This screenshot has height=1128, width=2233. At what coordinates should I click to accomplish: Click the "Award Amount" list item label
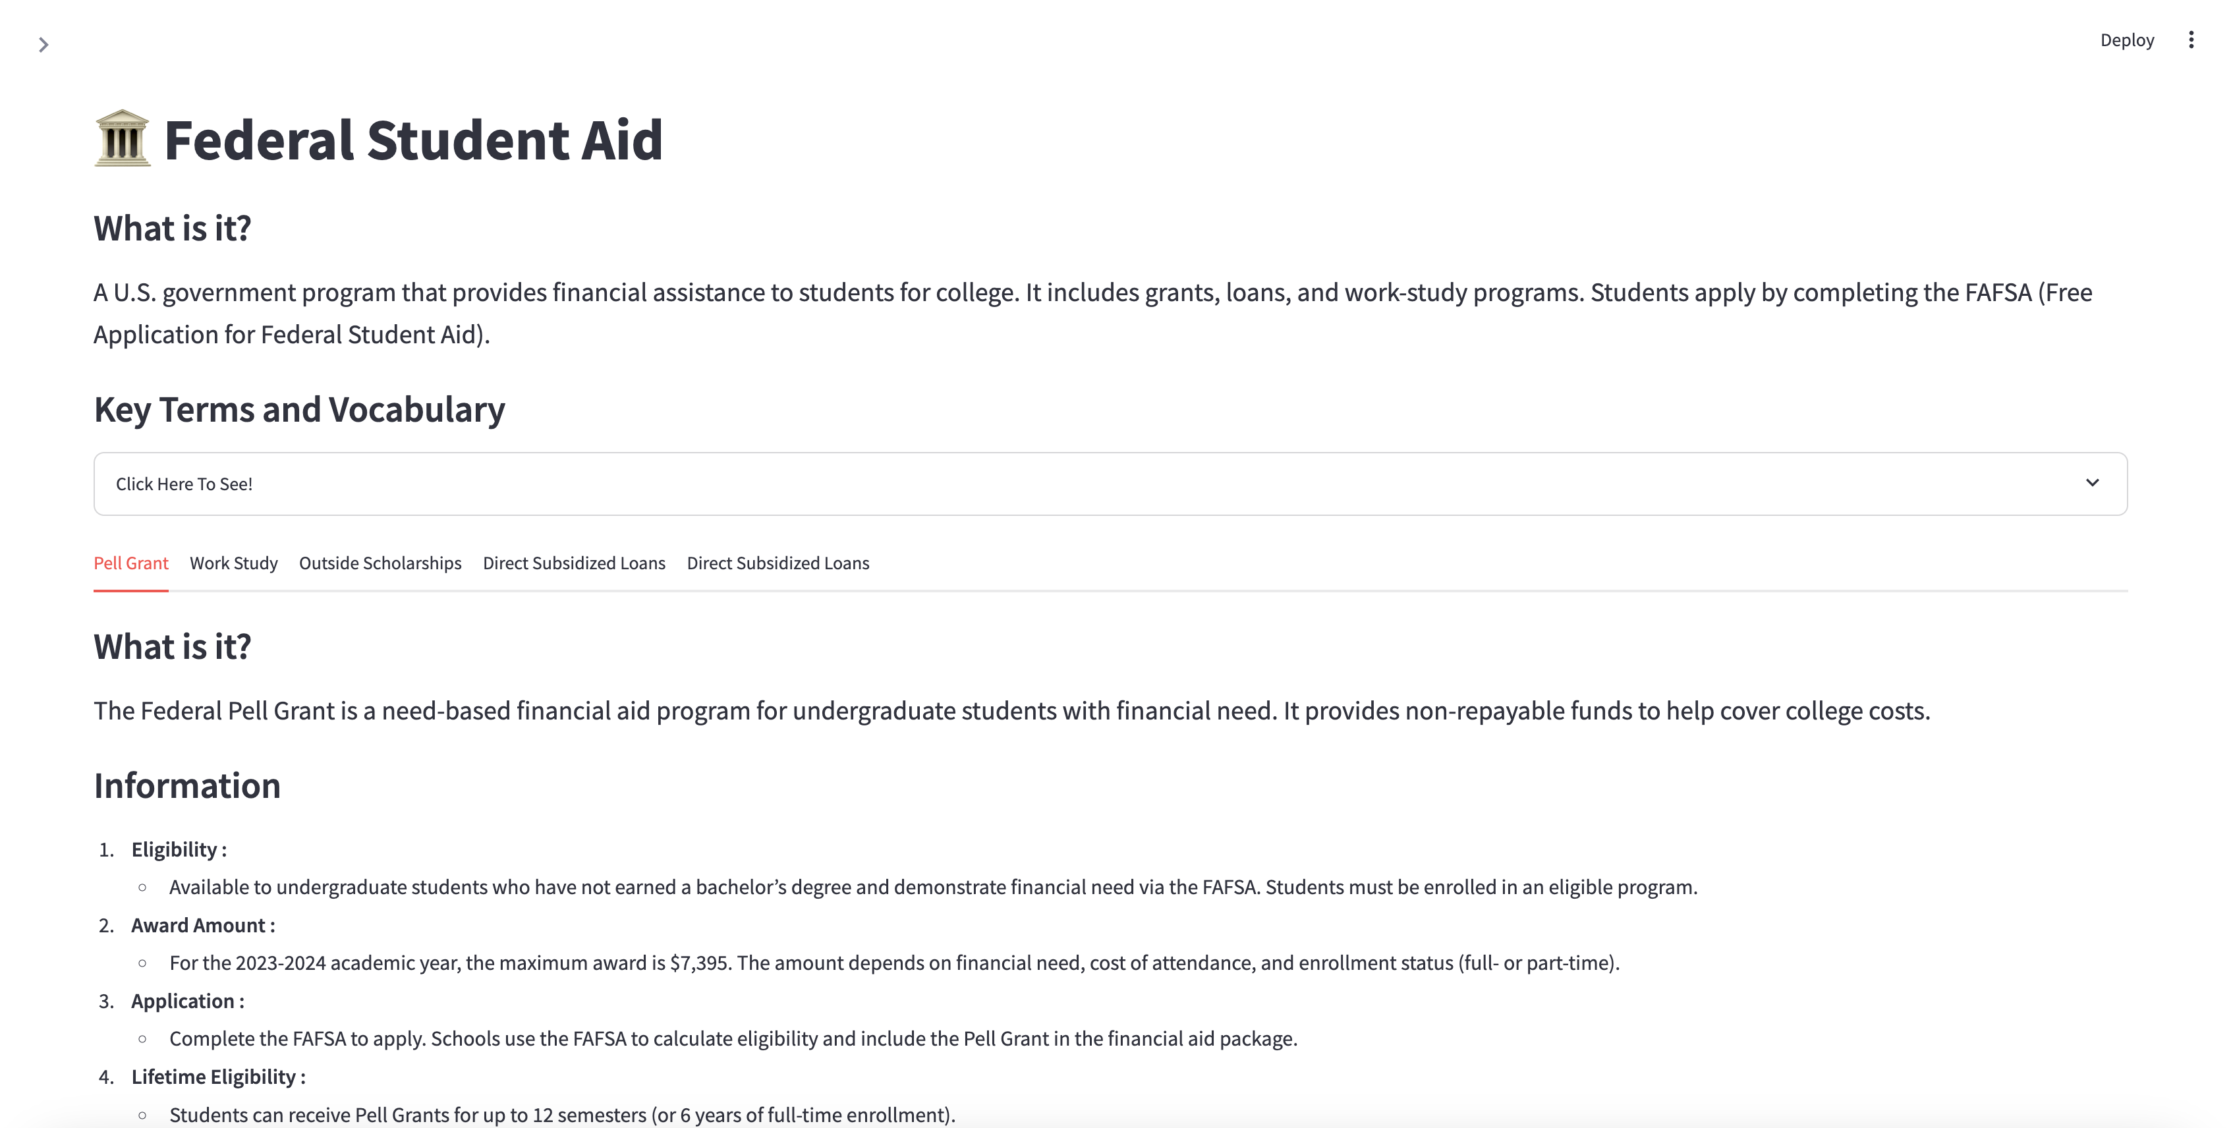coord(198,925)
